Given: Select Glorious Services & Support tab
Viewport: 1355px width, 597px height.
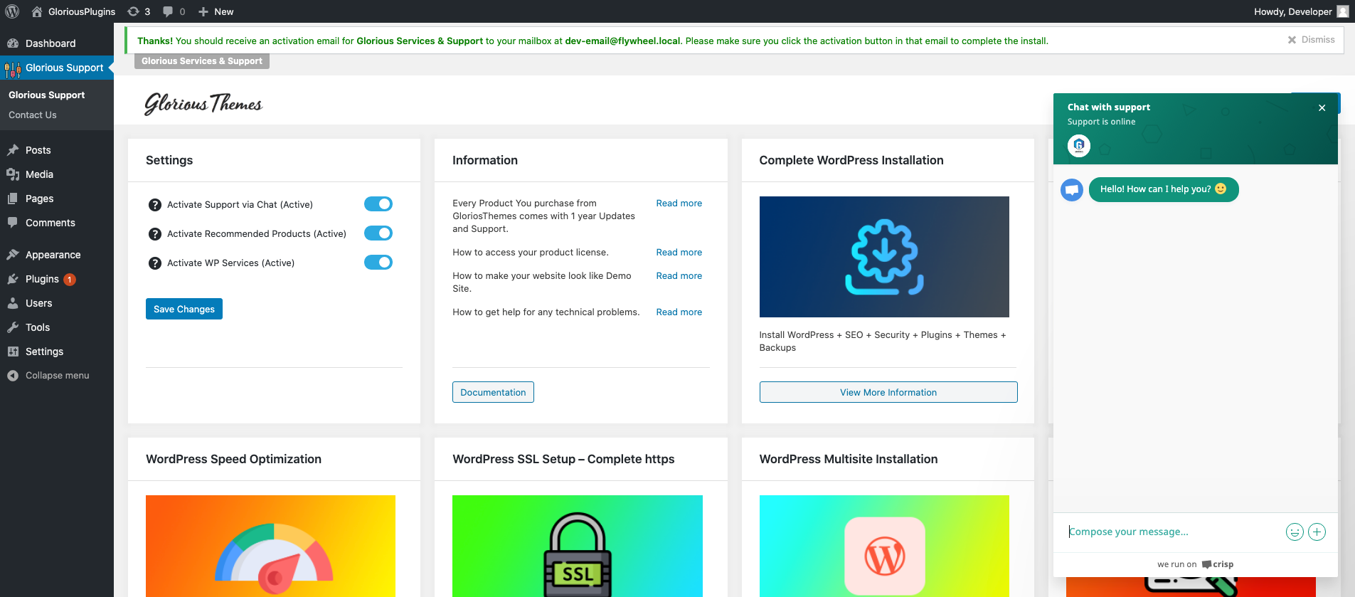Looking at the screenshot, I should (202, 61).
